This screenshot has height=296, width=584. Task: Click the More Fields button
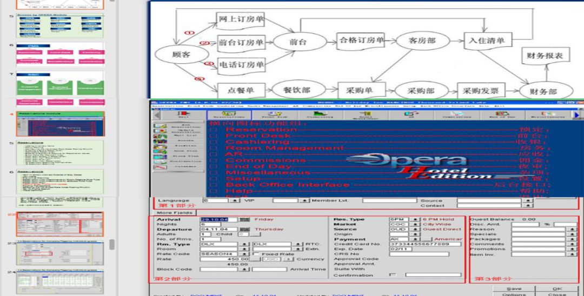[174, 213]
